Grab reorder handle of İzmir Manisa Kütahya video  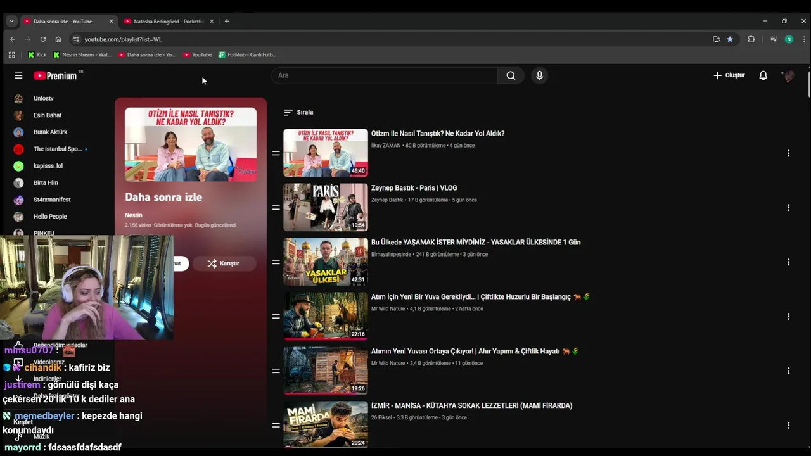(276, 426)
